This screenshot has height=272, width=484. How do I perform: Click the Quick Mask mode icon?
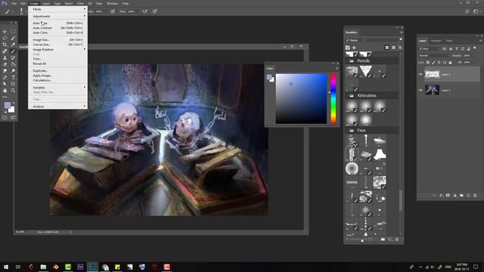(5, 118)
